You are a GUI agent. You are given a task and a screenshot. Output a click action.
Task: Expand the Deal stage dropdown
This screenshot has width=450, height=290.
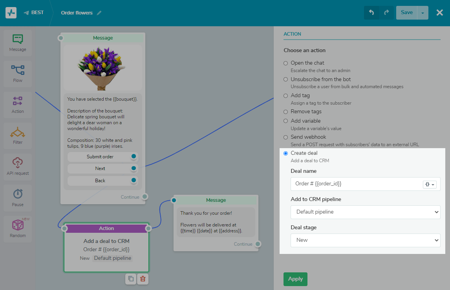point(365,240)
